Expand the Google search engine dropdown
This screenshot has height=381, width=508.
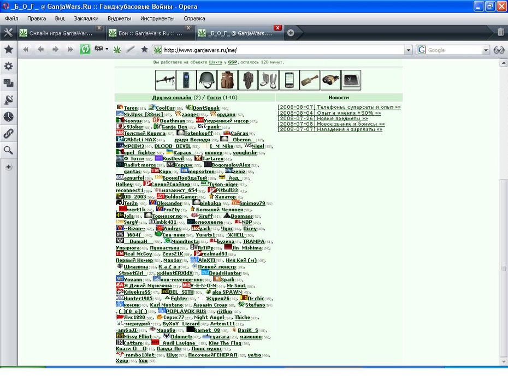(486, 50)
